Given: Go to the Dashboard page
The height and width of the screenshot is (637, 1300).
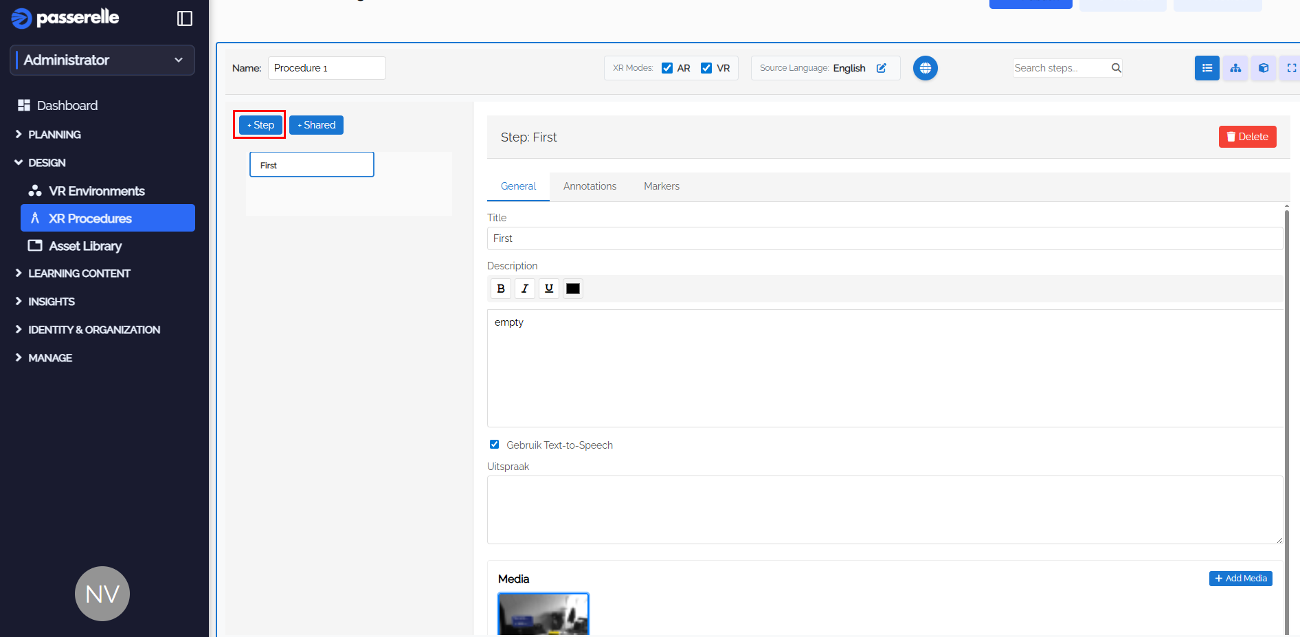Looking at the screenshot, I should coord(67,105).
